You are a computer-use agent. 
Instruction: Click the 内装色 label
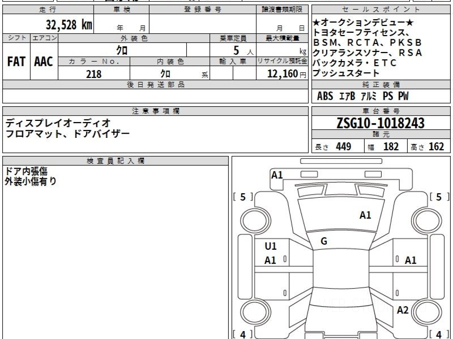point(170,62)
